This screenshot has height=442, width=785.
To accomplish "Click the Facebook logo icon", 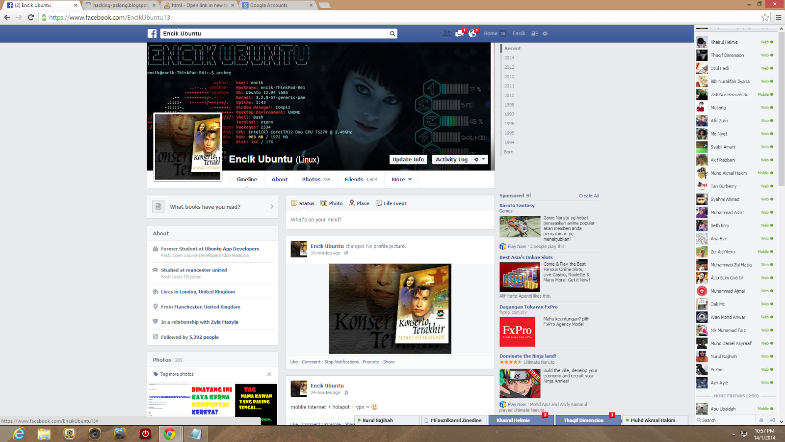I will pyautogui.click(x=152, y=33).
